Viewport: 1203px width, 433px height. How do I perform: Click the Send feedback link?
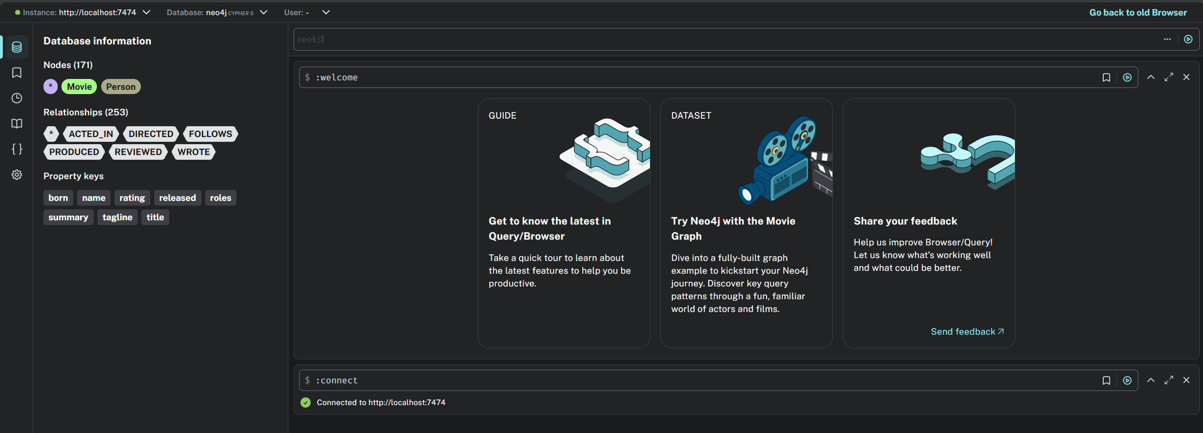[967, 332]
